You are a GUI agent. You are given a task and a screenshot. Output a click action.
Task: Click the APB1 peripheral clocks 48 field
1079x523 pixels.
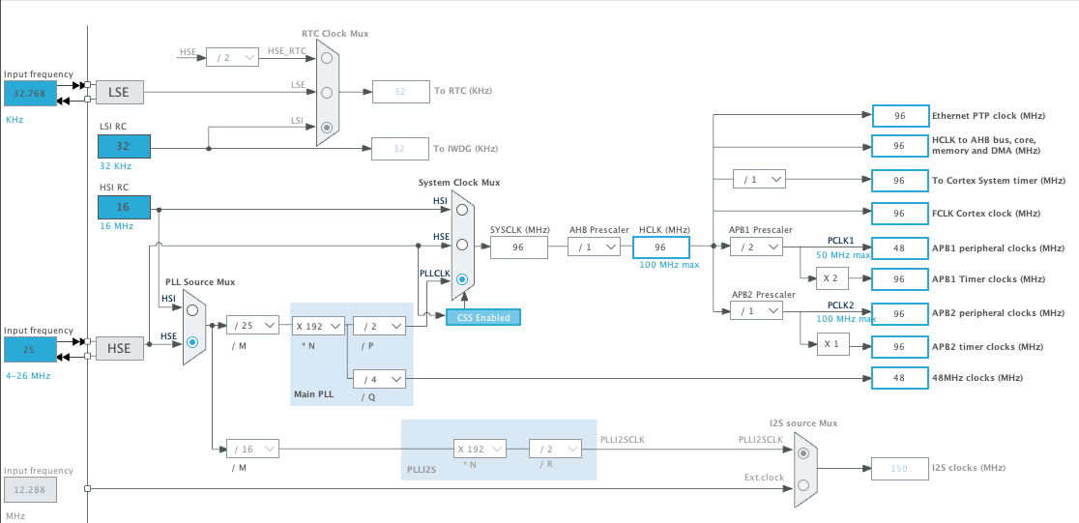click(x=899, y=247)
